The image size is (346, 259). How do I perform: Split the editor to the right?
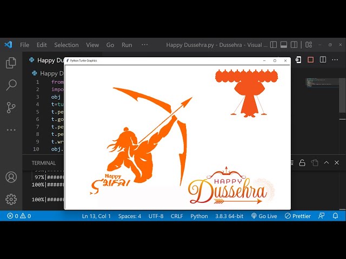(x=323, y=60)
